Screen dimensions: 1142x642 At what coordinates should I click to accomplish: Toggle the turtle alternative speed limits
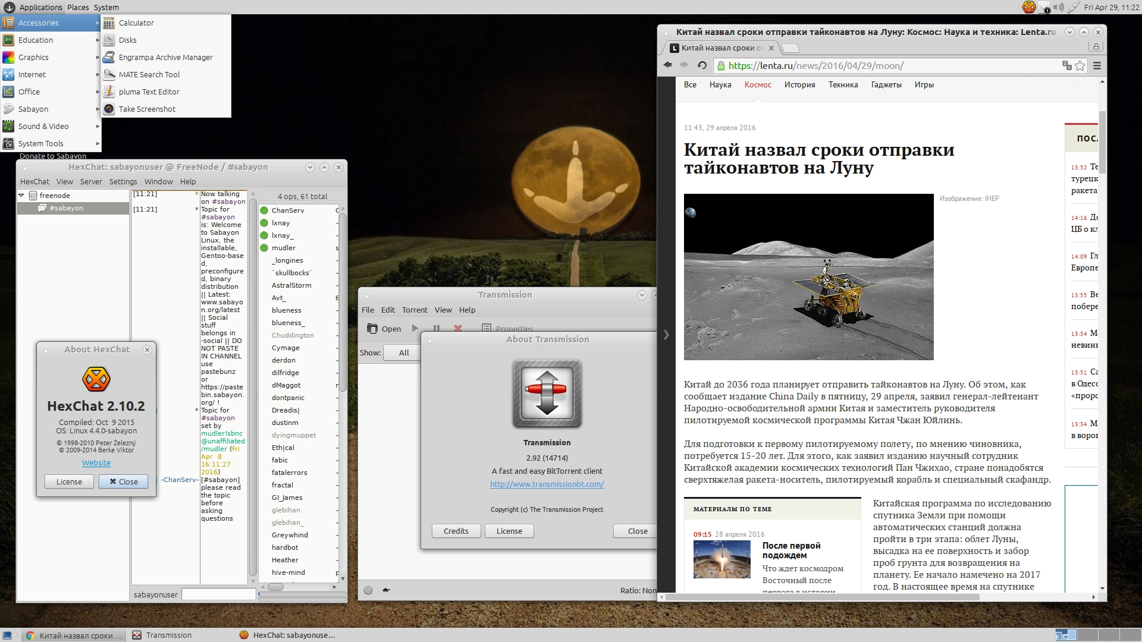pos(387,590)
